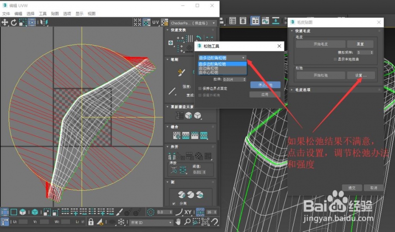Select the Rotate tool icon
This screenshot has width=395, height=232.
coord(14,23)
